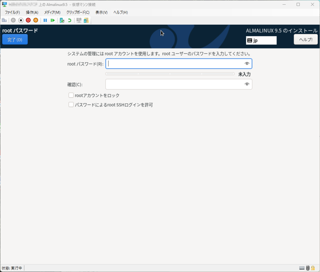Show the root password using eye icon

[x=247, y=64]
